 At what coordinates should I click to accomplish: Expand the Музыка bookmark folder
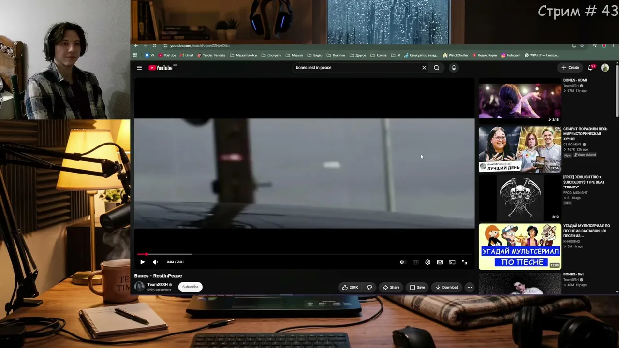coord(294,55)
